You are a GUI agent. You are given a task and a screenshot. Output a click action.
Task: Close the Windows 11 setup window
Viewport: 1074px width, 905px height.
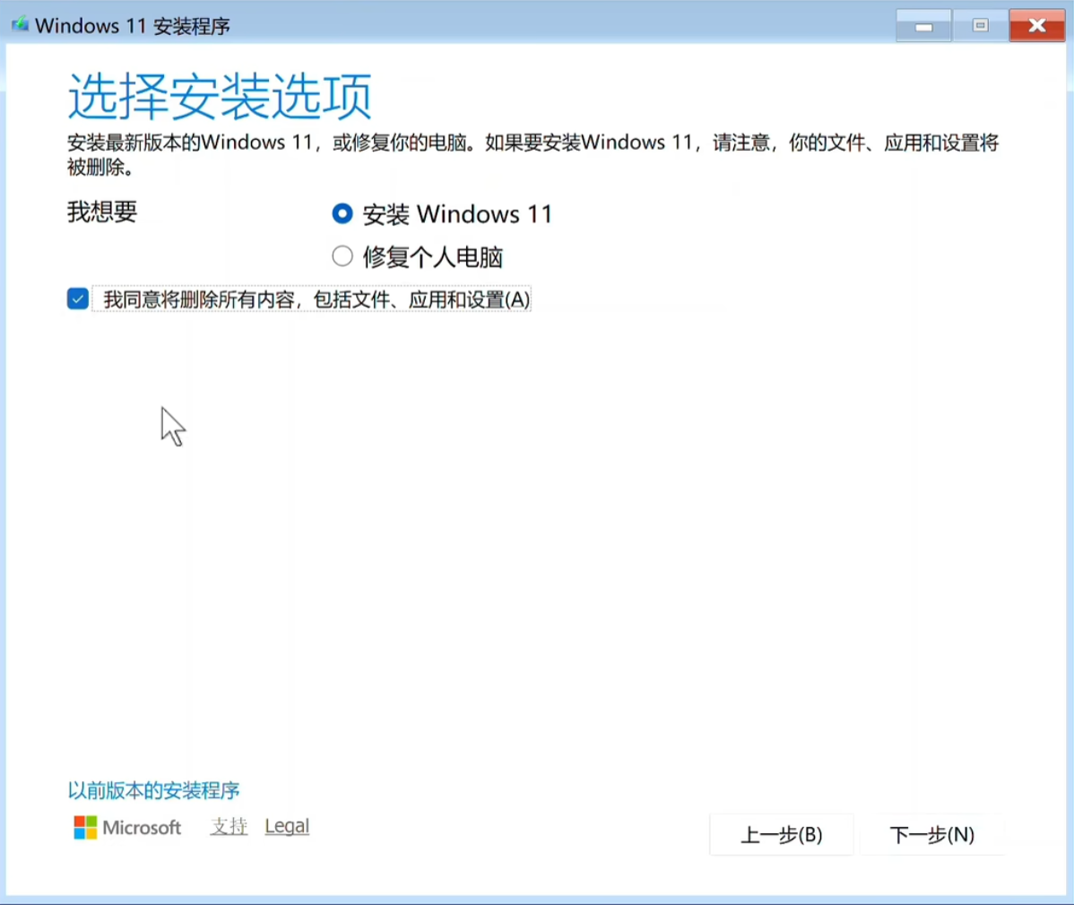pos(1036,26)
